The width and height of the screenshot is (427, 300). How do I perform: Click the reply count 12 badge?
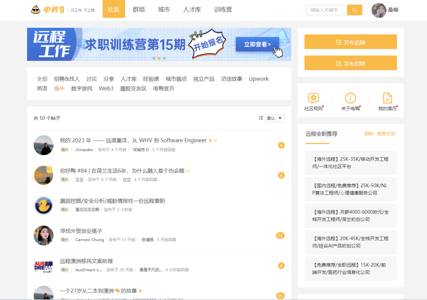(x=280, y=235)
